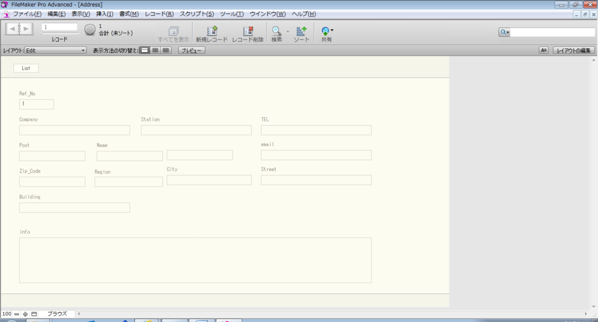Click the horizontal scrollbar left arrow
Viewport: 598px width, 322px height.
[x=79, y=314]
